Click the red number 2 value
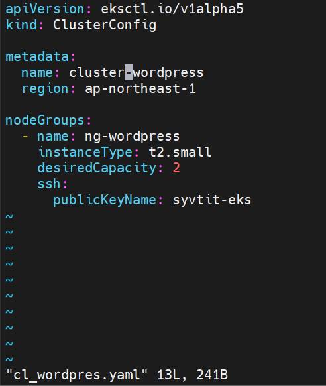Screen dimensions: 326x386 [x=176, y=168]
